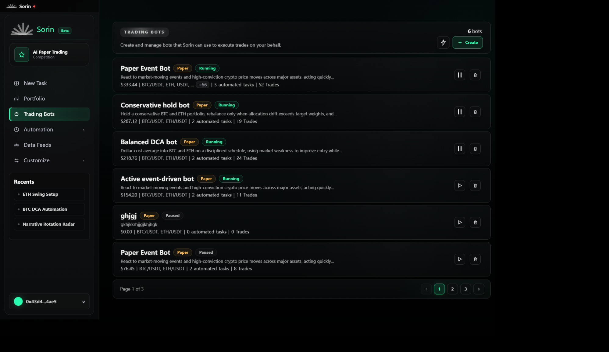Delete the paused Paper Event Bot

(475, 259)
